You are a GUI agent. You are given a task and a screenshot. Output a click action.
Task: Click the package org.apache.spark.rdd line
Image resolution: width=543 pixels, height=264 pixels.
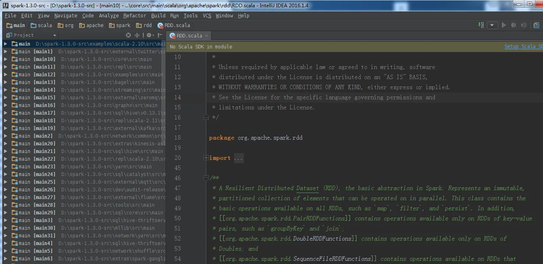coord(256,138)
